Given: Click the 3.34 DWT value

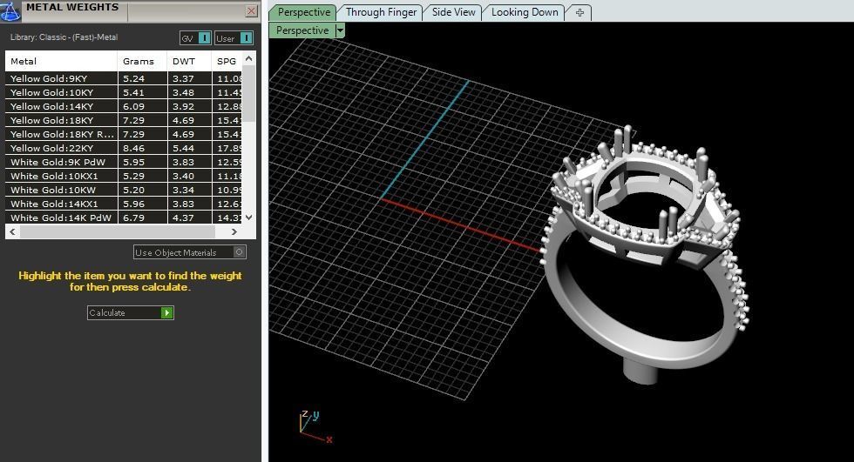Looking at the screenshot, I should point(183,190).
